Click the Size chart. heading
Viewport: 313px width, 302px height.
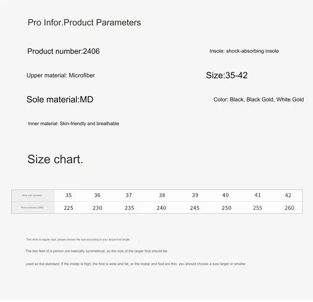55,159
